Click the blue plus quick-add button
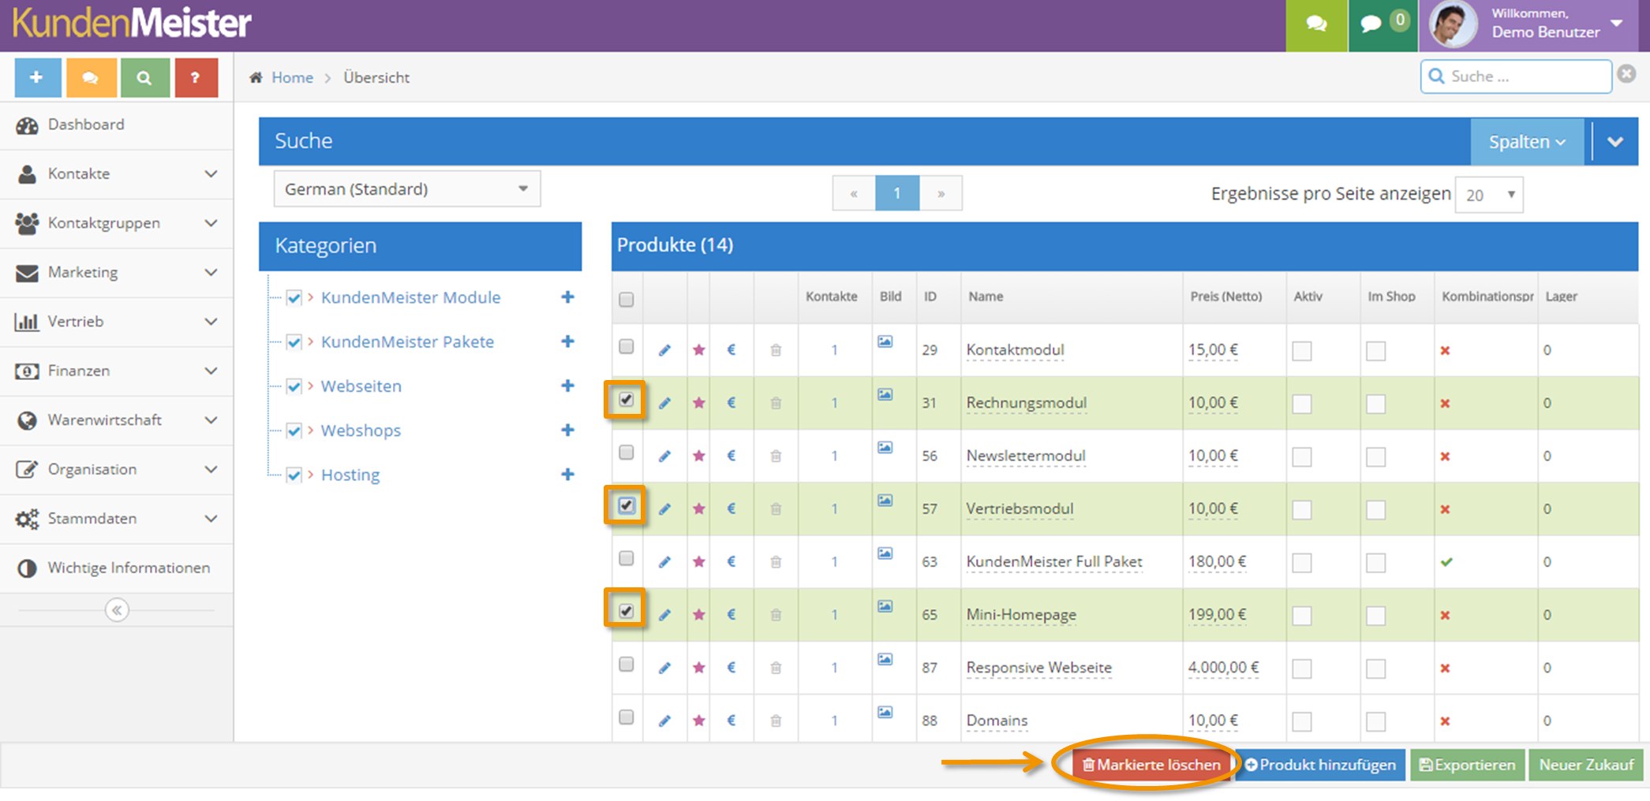The image size is (1650, 801). [x=37, y=77]
